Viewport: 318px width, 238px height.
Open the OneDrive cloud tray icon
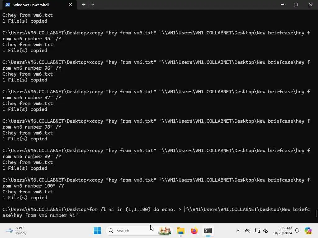point(248,231)
